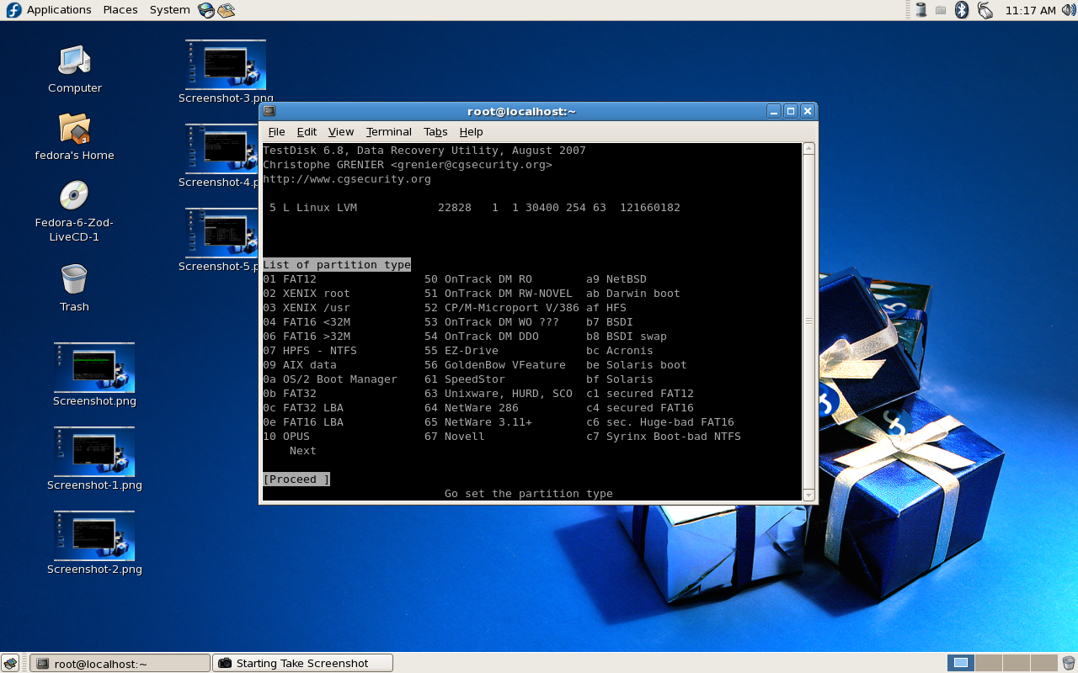Open the System menu
1078x673 pixels.
[169, 10]
